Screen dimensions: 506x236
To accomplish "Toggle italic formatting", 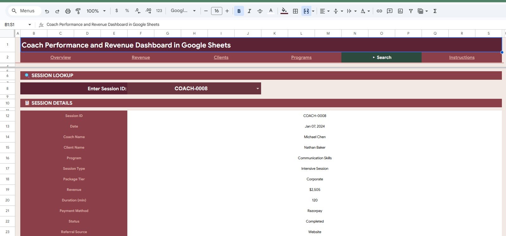I will tap(250, 11).
